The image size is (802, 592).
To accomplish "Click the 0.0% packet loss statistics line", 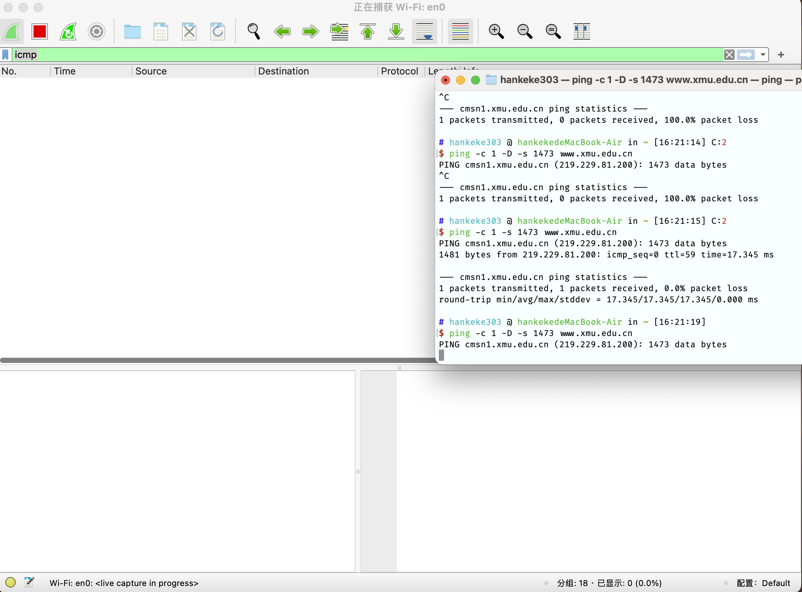I will coord(593,289).
